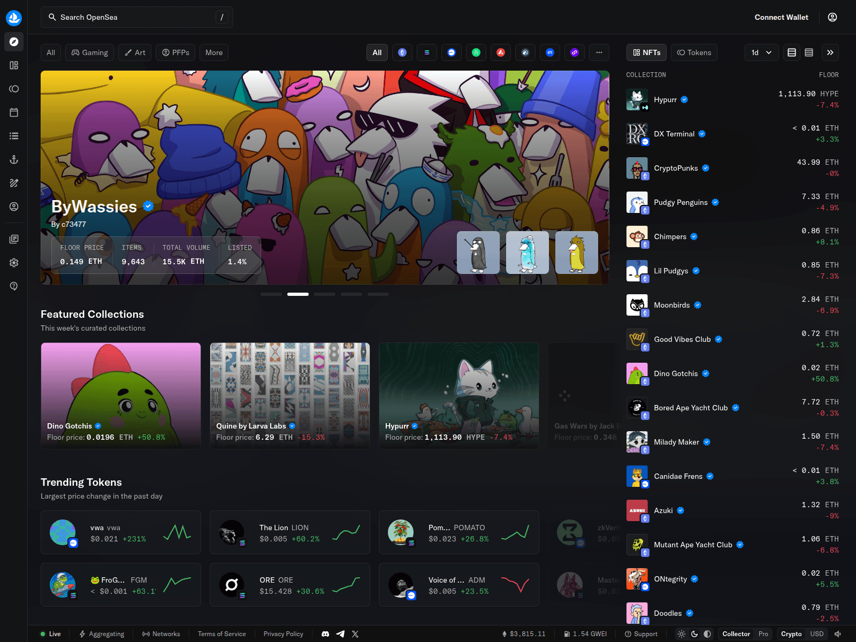Screen dimensions: 856x642
Task: Select the Art category tab
Action: pyautogui.click(x=135, y=52)
